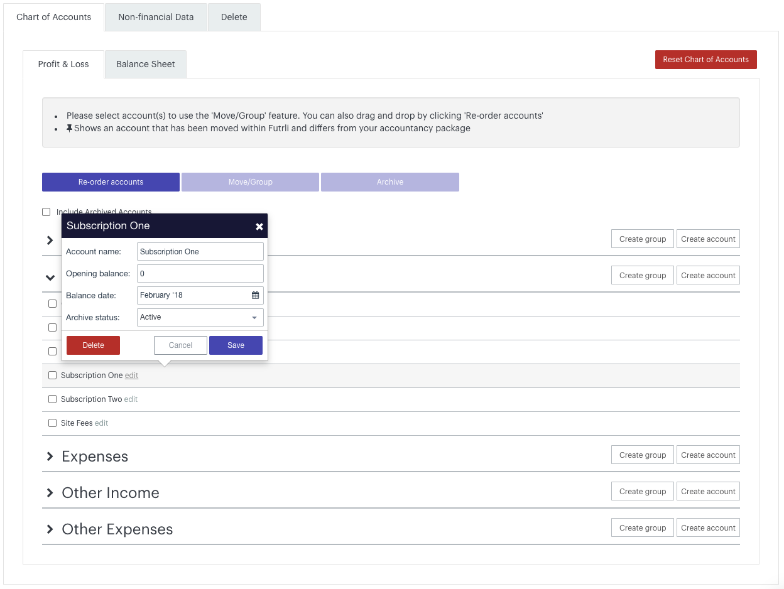Screen dimensions: 784x589
Task: Open the Delete tab
Action: pos(234,17)
